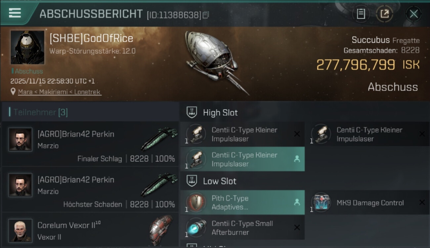
Task: Click the Pith C-Type Adaptives module icon
Action: [x=196, y=202]
